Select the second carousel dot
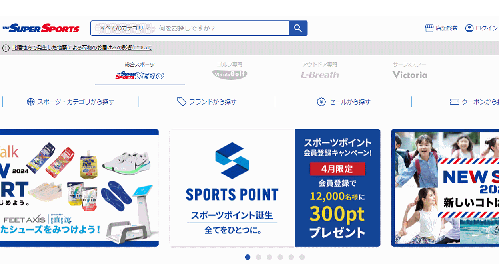This screenshot has width=499, height=280. 259,257
